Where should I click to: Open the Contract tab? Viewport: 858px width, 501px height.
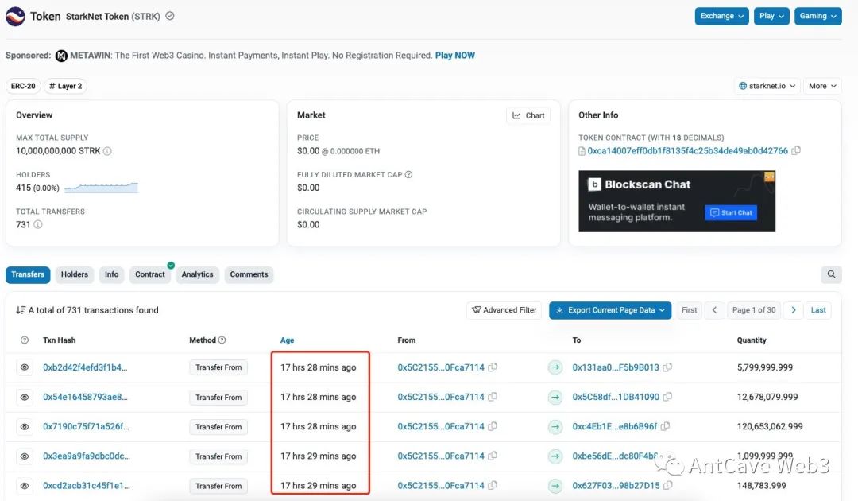150,274
